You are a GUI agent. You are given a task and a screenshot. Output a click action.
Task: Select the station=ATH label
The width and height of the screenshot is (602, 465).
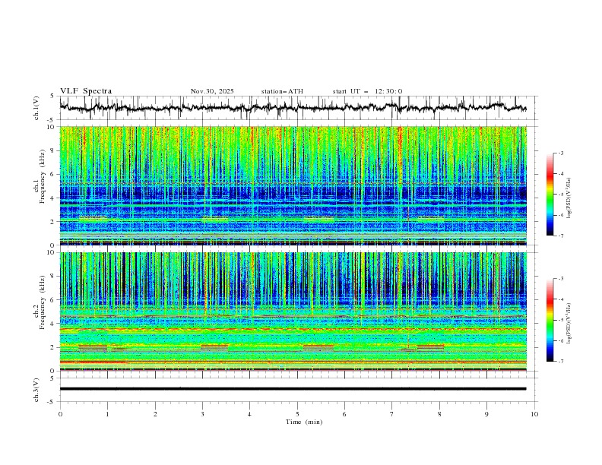click(x=282, y=91)
